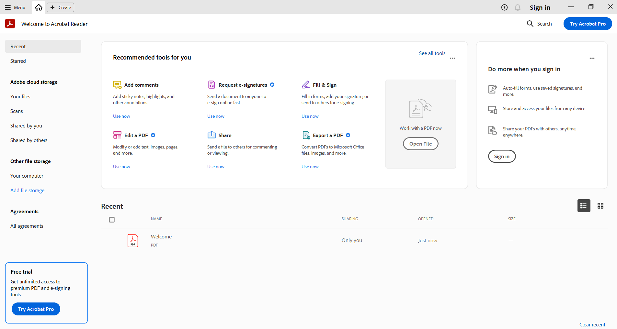The width and height of the screenshot is (617, 329).
Task: Click the Welcome PDF file icon
Action: coord(133,241)
